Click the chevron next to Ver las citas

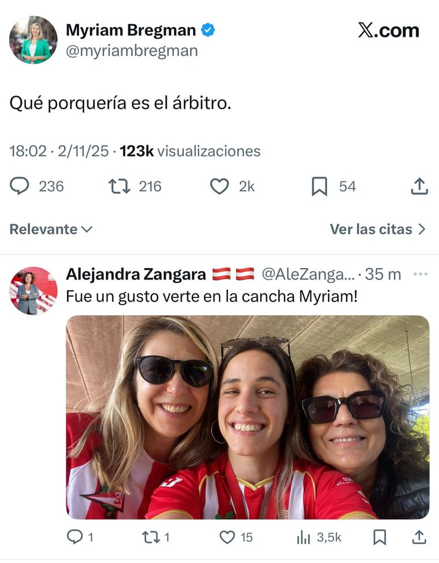422,229
